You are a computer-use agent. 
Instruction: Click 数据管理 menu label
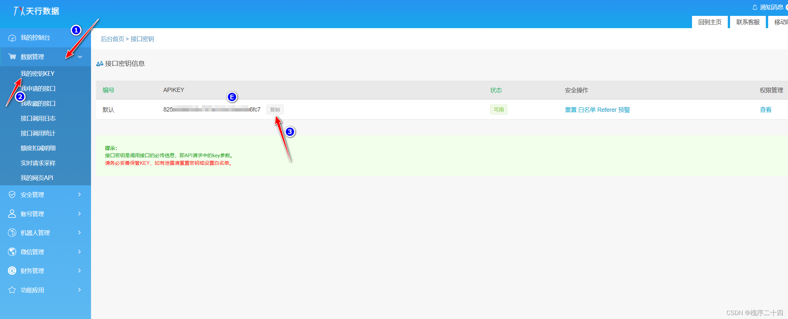32,57
